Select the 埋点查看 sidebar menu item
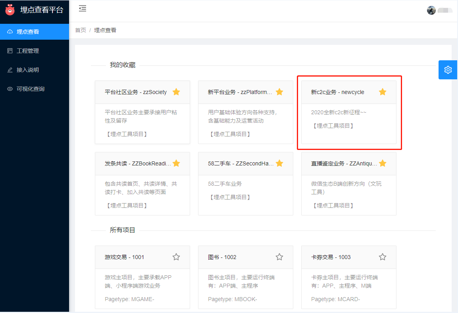 point(35,32)
